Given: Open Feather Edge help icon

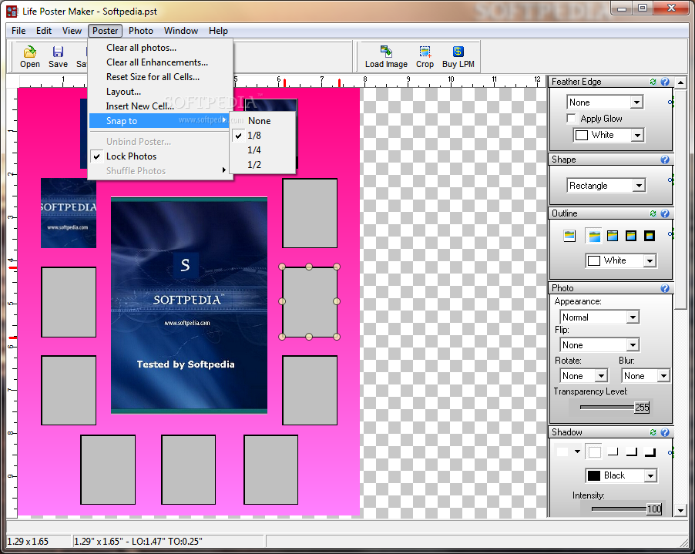Looking at the screenshot, I should (x=665, y=82).
